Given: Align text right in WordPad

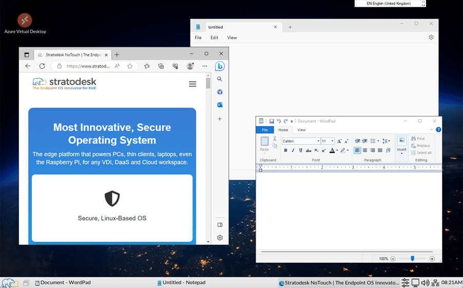Looking at the screenshot, I should pos(373,150).
